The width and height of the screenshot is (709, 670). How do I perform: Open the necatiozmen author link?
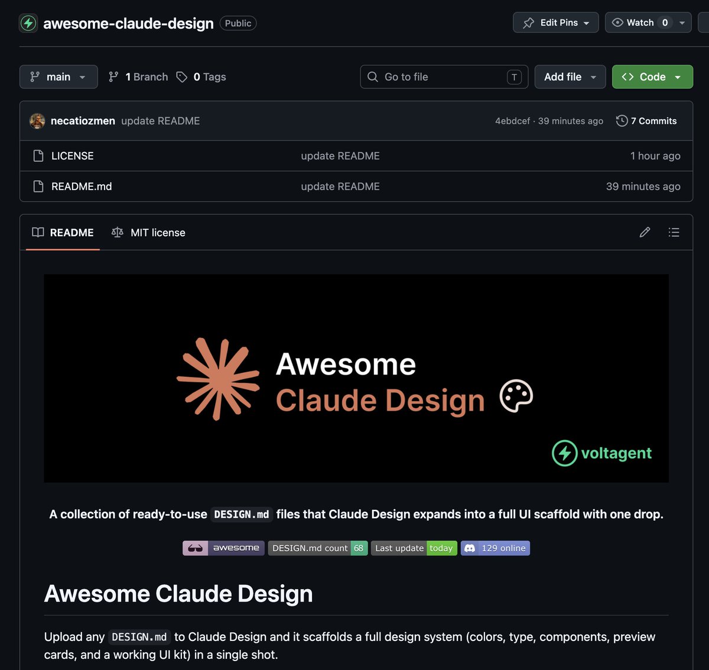coord(83,121)
